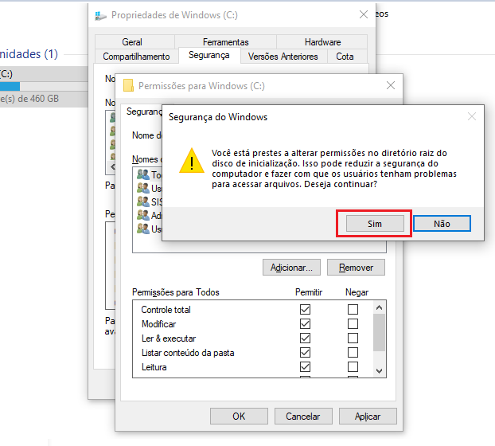495x446 pixels.
Task: Open the Hardware tab
Action: point(322,41)
